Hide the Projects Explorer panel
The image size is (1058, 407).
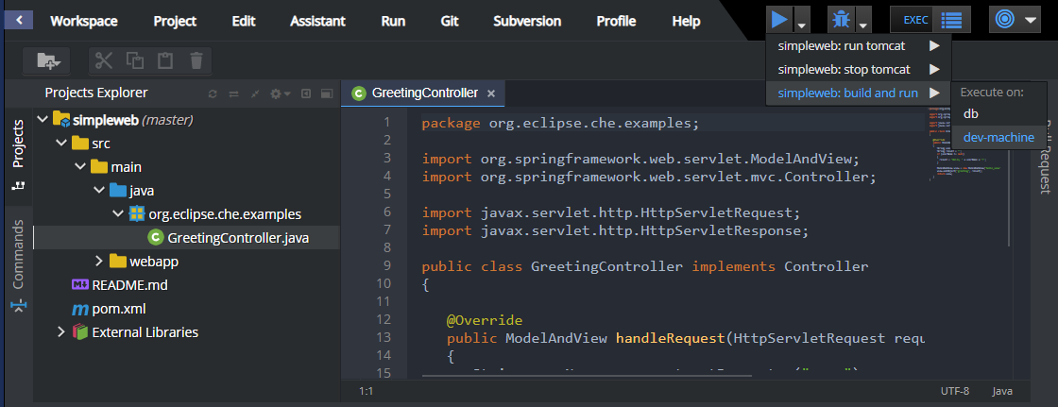(306, 93)
